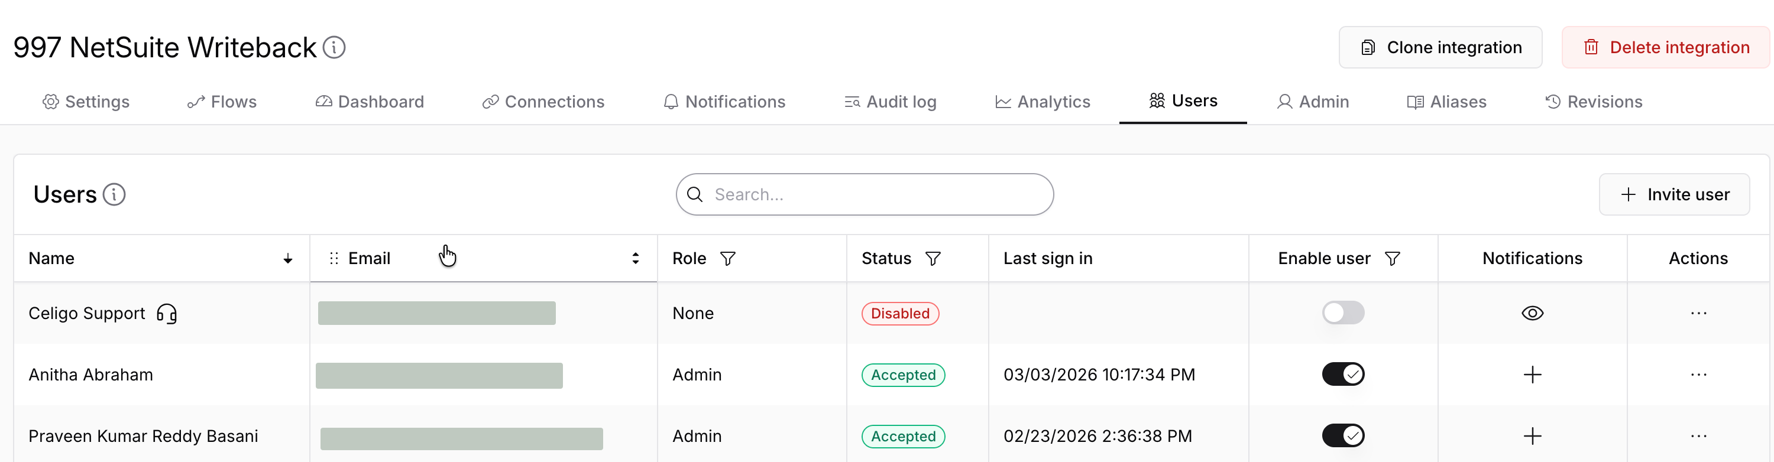Open the Revisions tab
Viewport: 1774px width, 462px height.
[1594, 102]
